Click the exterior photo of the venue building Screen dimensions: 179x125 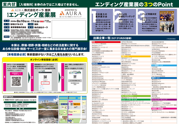click(x=48, y=102)
